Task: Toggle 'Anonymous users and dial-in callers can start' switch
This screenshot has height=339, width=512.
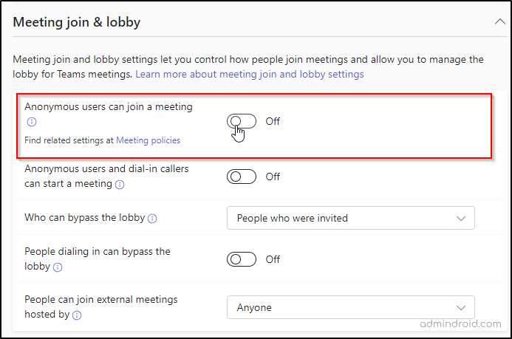Action: pos(242,177)
